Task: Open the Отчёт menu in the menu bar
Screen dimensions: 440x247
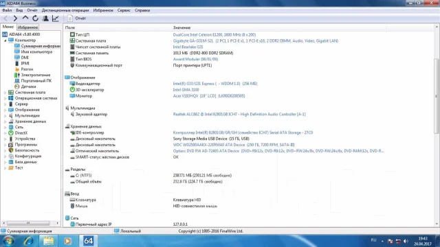Action: coord(32,10)
